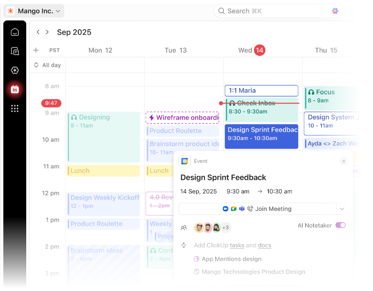Toggle the AI Notetaker switch
The width and height of the screenshot is (373, 291).
coord(341,225)
